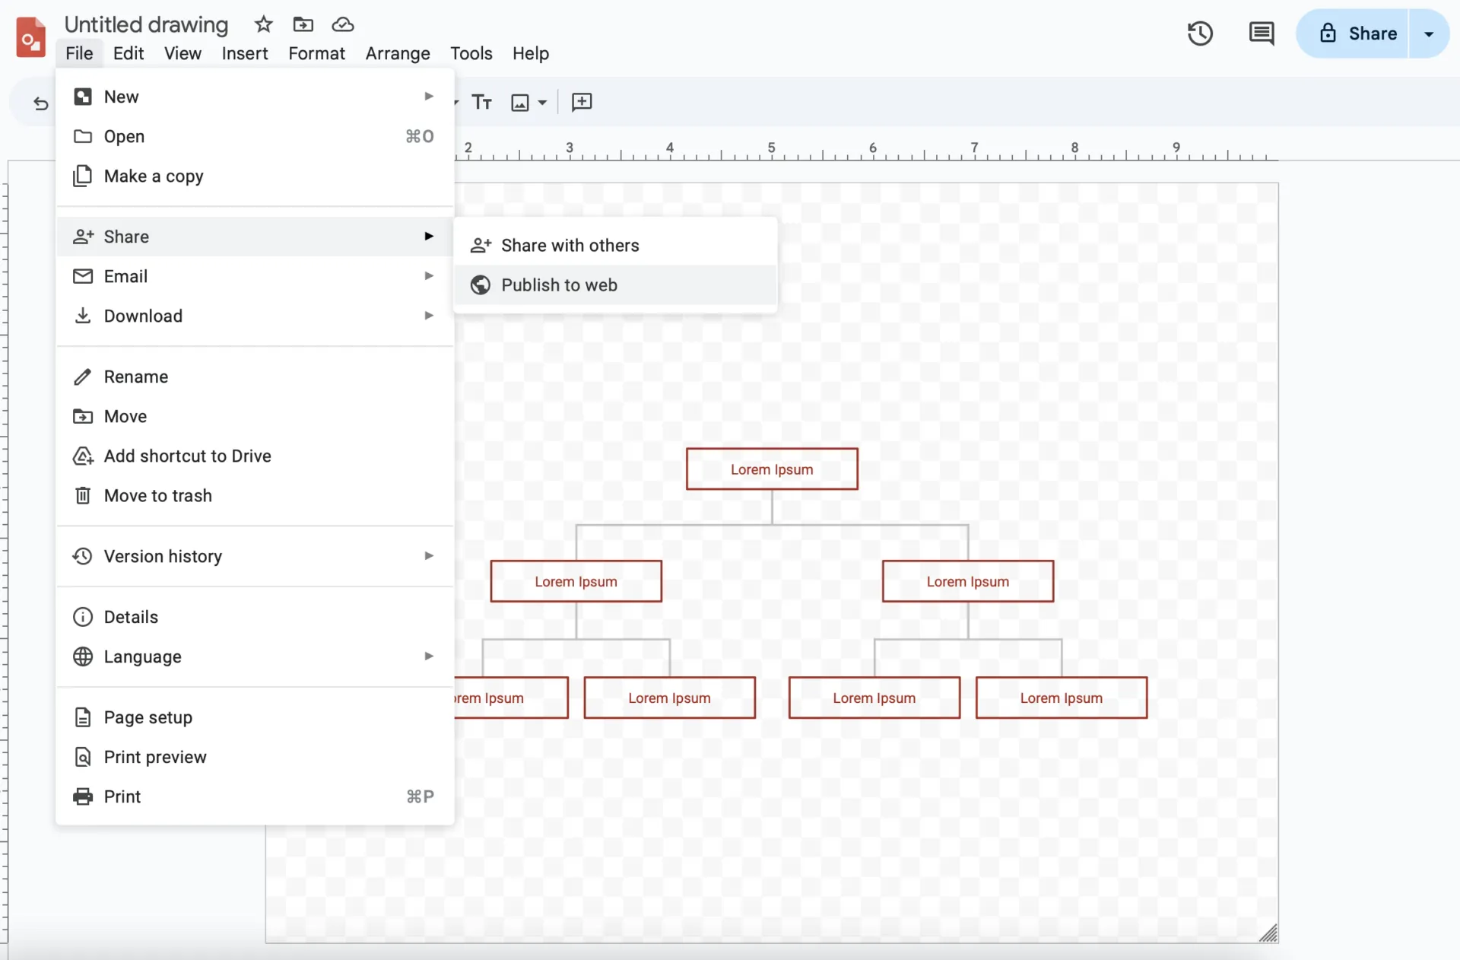Expand the Email submenu
The image size is (1460, 960).
pyautogui.click(x=255, y=276)
